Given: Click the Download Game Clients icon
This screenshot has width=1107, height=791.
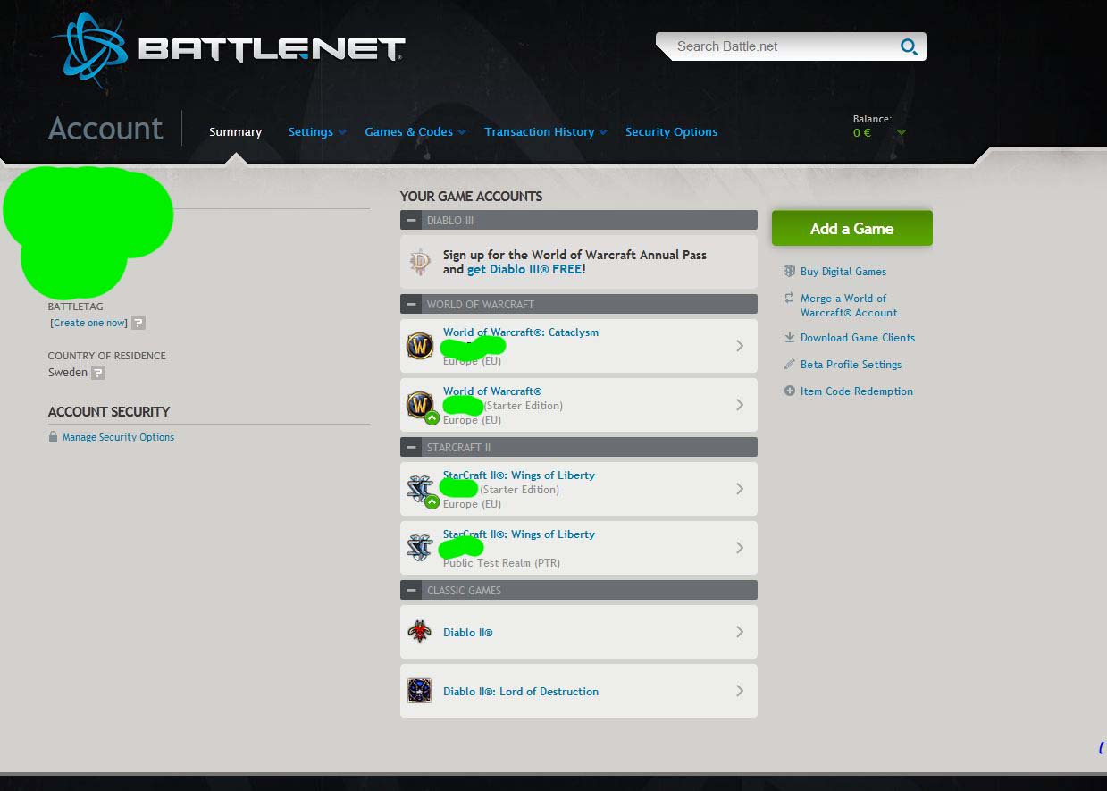Looking at the screenshot, I should (789, 337).
